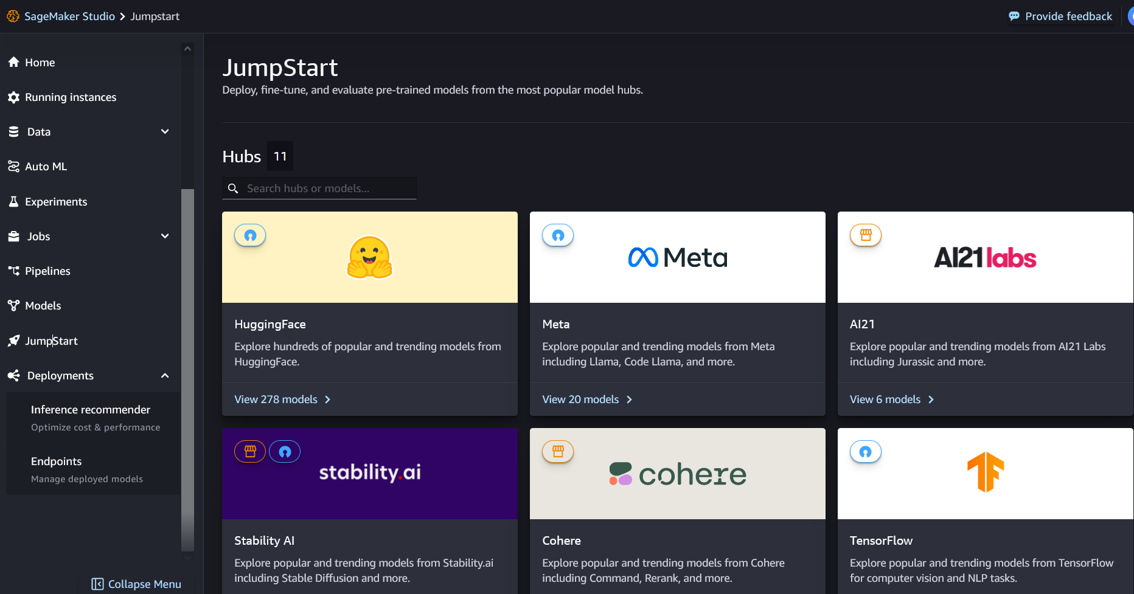The width and height of the screenshot is (1134, 594).
Task: Click the JumpStart rocket icon
Action: [13, 340]
